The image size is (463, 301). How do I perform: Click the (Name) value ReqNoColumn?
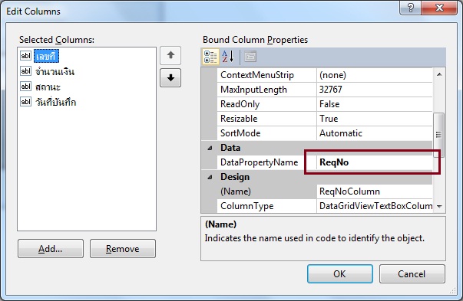tap(375, 191)
